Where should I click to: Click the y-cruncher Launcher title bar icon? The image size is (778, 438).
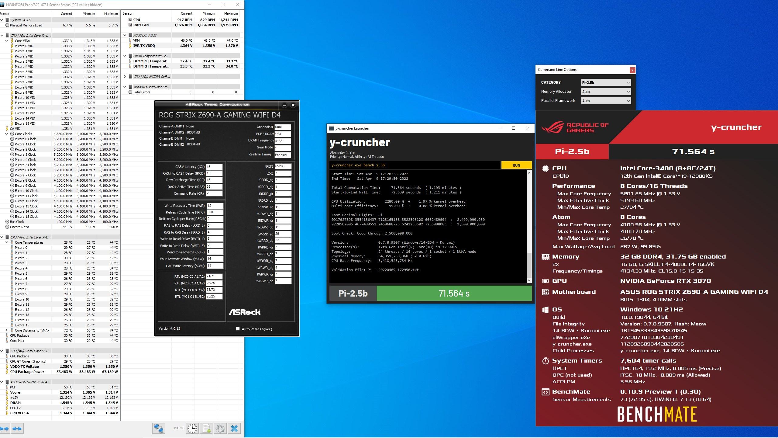(x=332, y=128)
